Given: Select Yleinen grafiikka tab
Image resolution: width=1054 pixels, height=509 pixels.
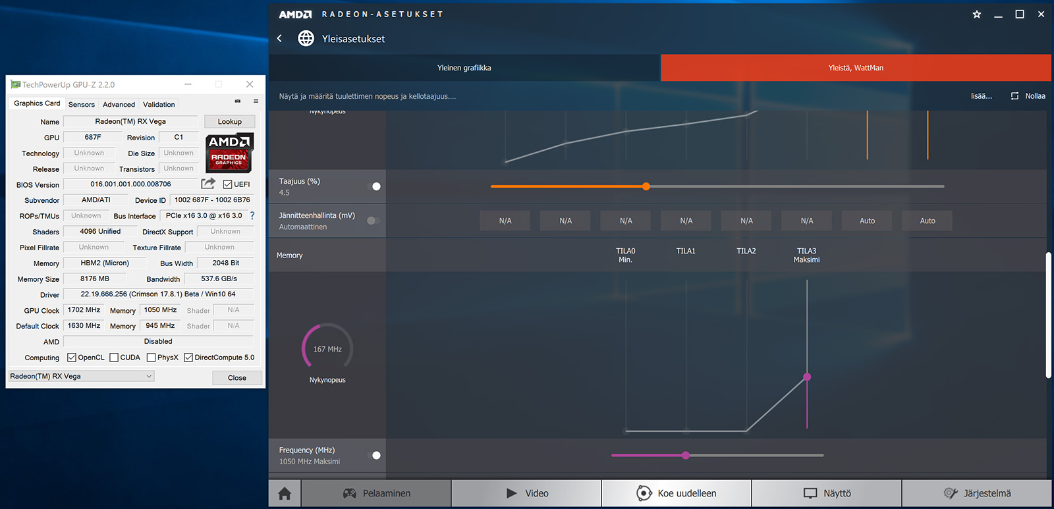Looking at the screenshot, I should (x=464, y=68).
